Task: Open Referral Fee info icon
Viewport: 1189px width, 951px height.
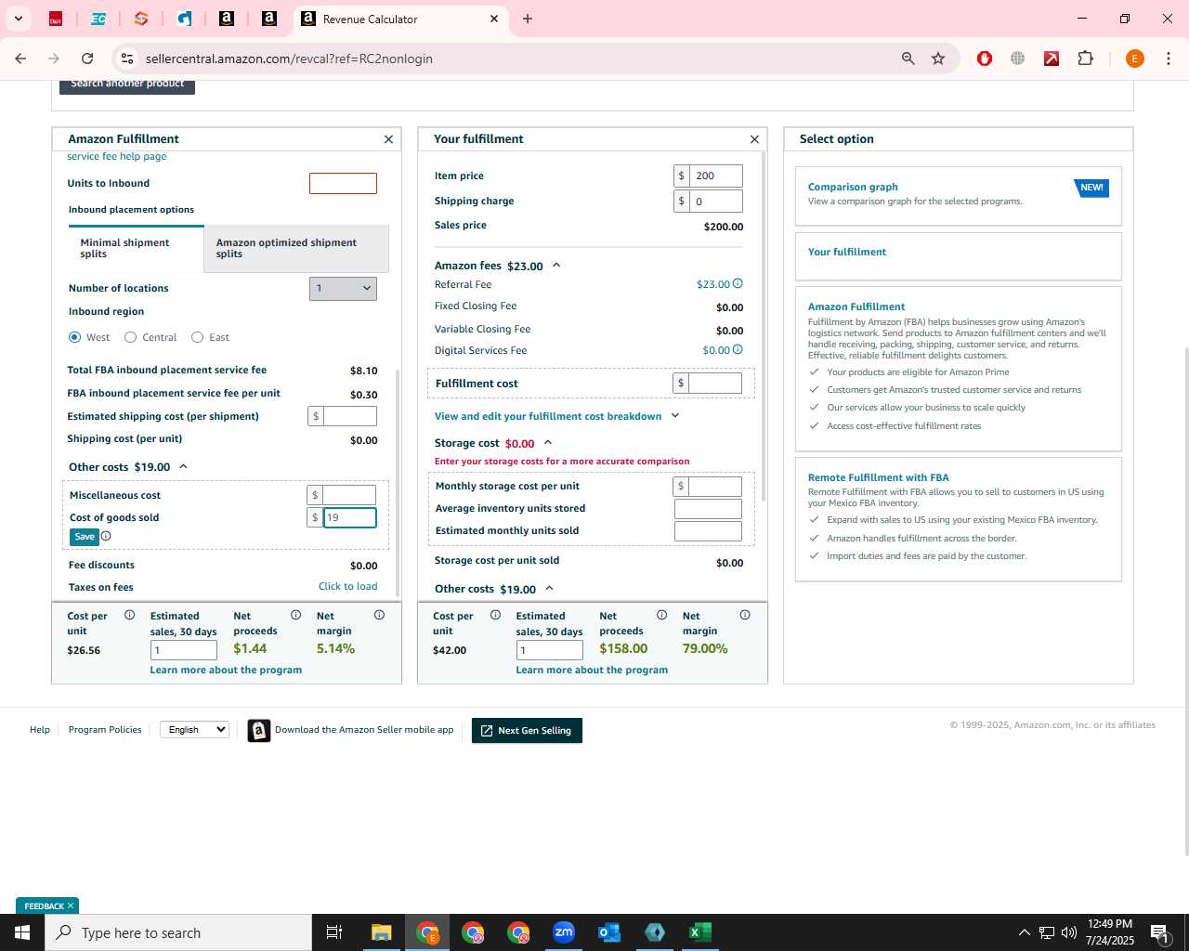Action: click(738, 284)
